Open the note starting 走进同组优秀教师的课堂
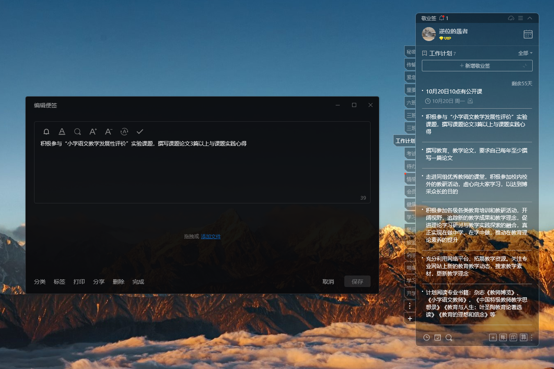554x369 pixels. coord(477,184)
